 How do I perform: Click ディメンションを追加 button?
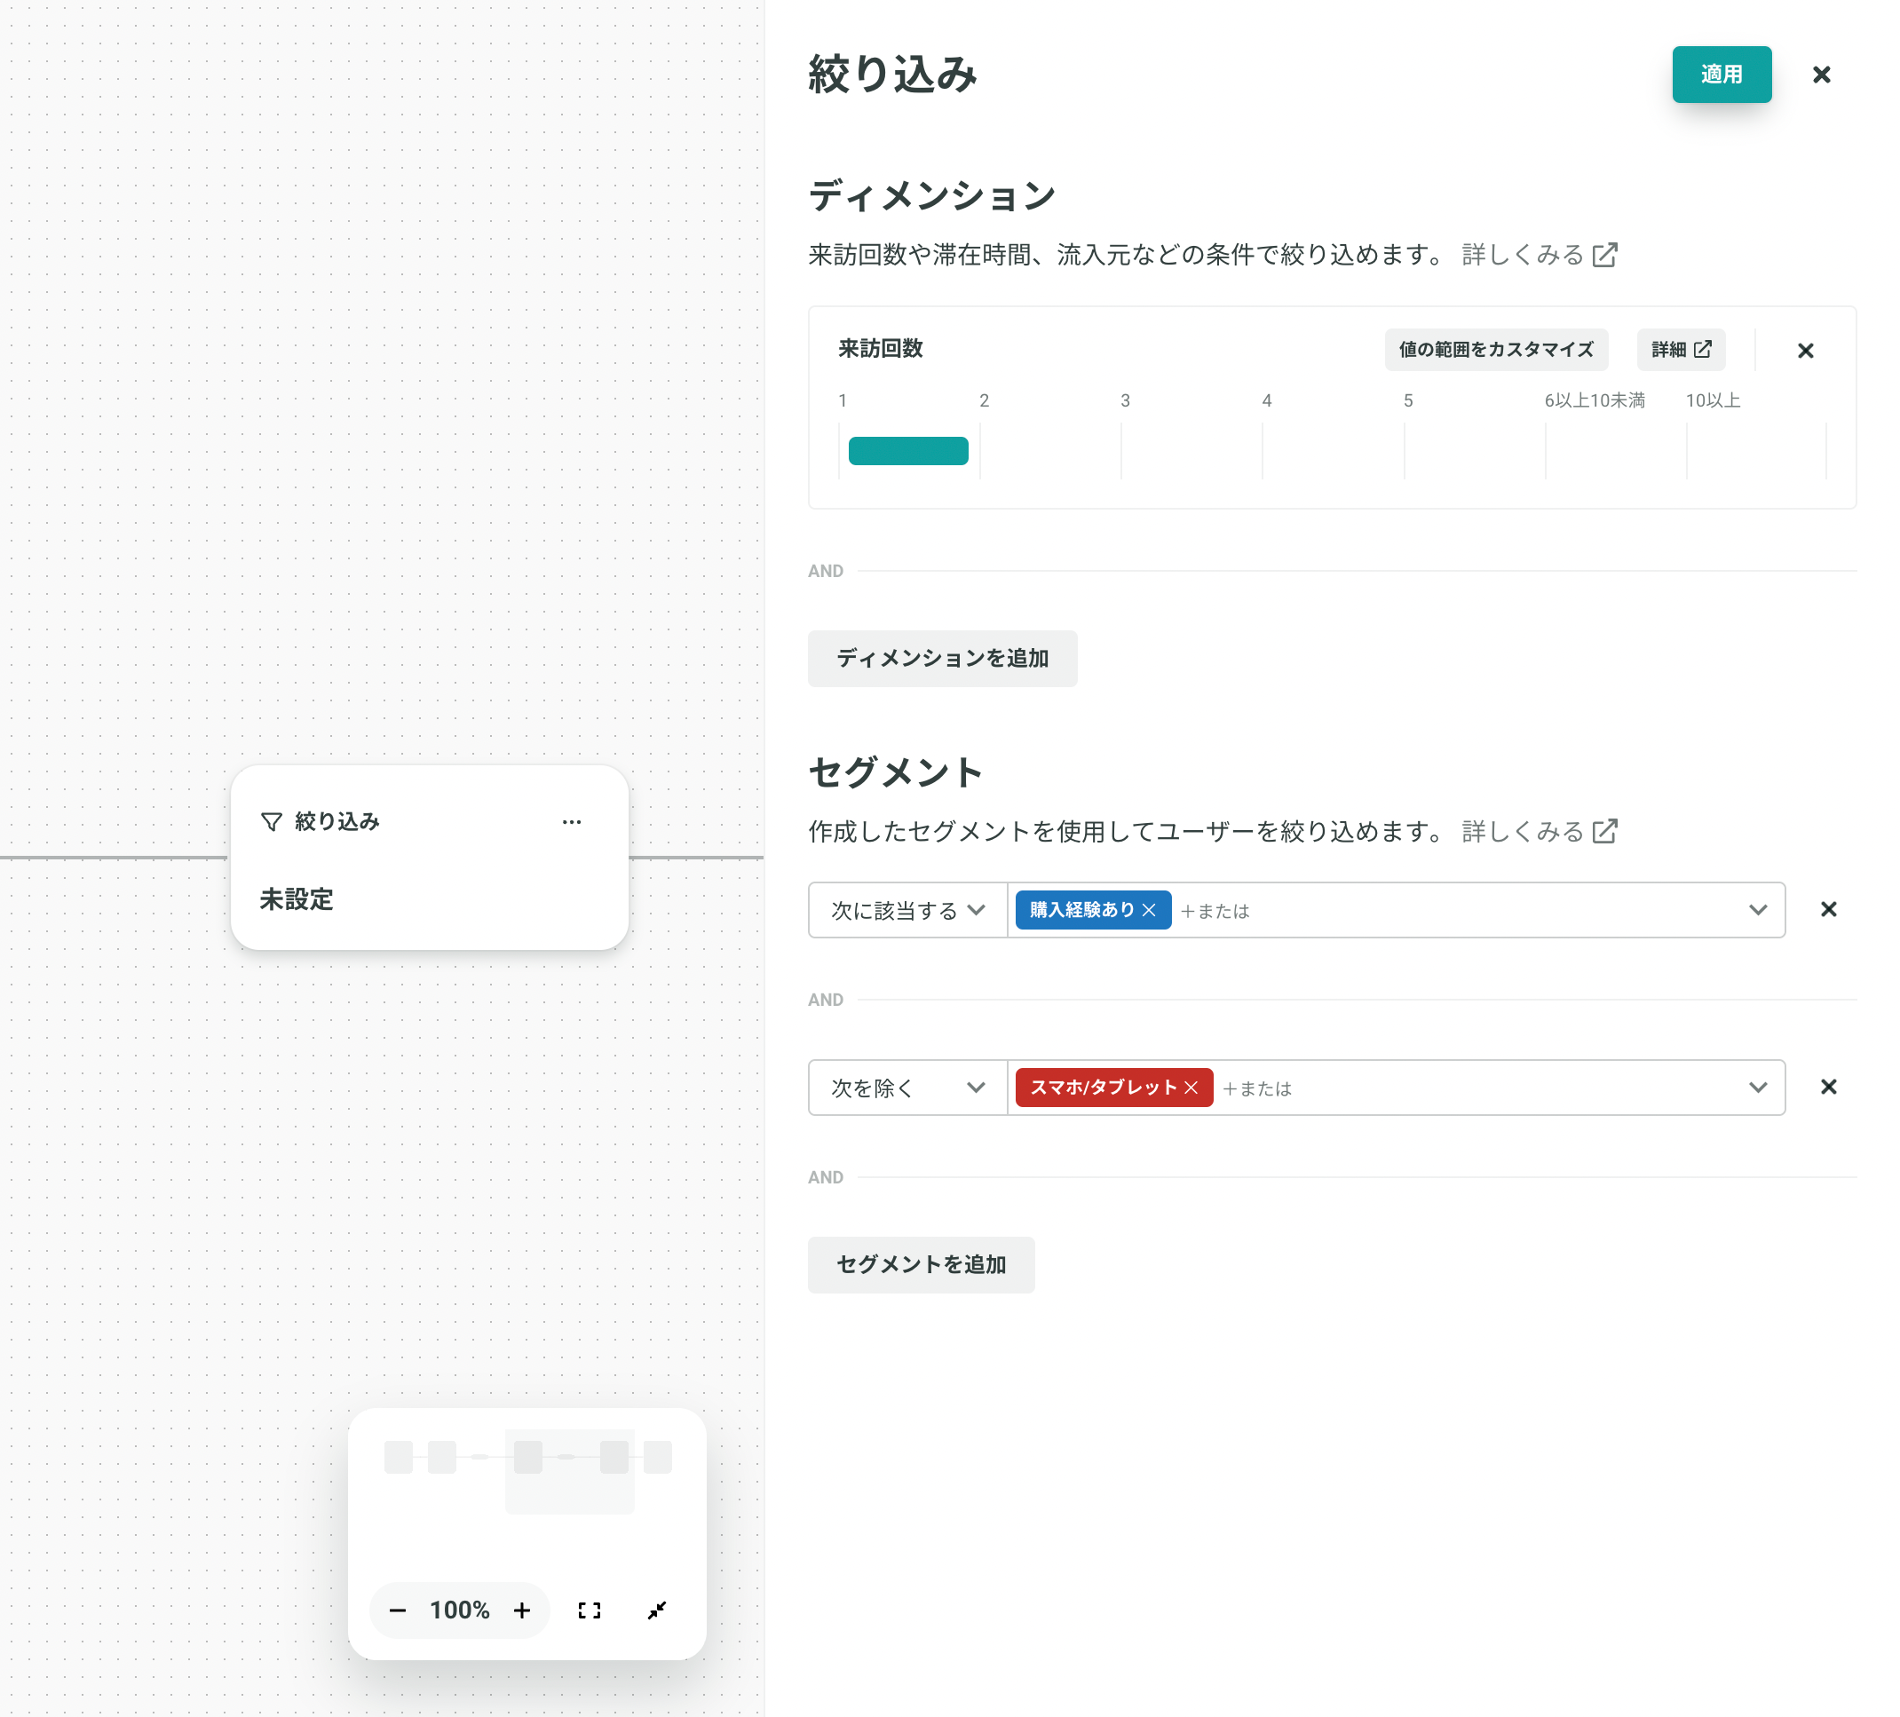(943, 658)
